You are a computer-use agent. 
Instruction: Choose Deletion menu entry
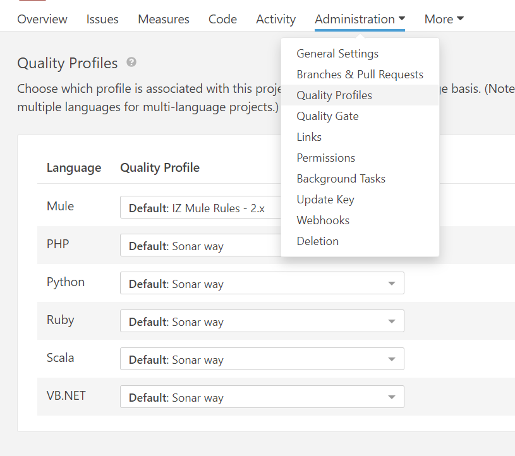(x=360, y=241)
